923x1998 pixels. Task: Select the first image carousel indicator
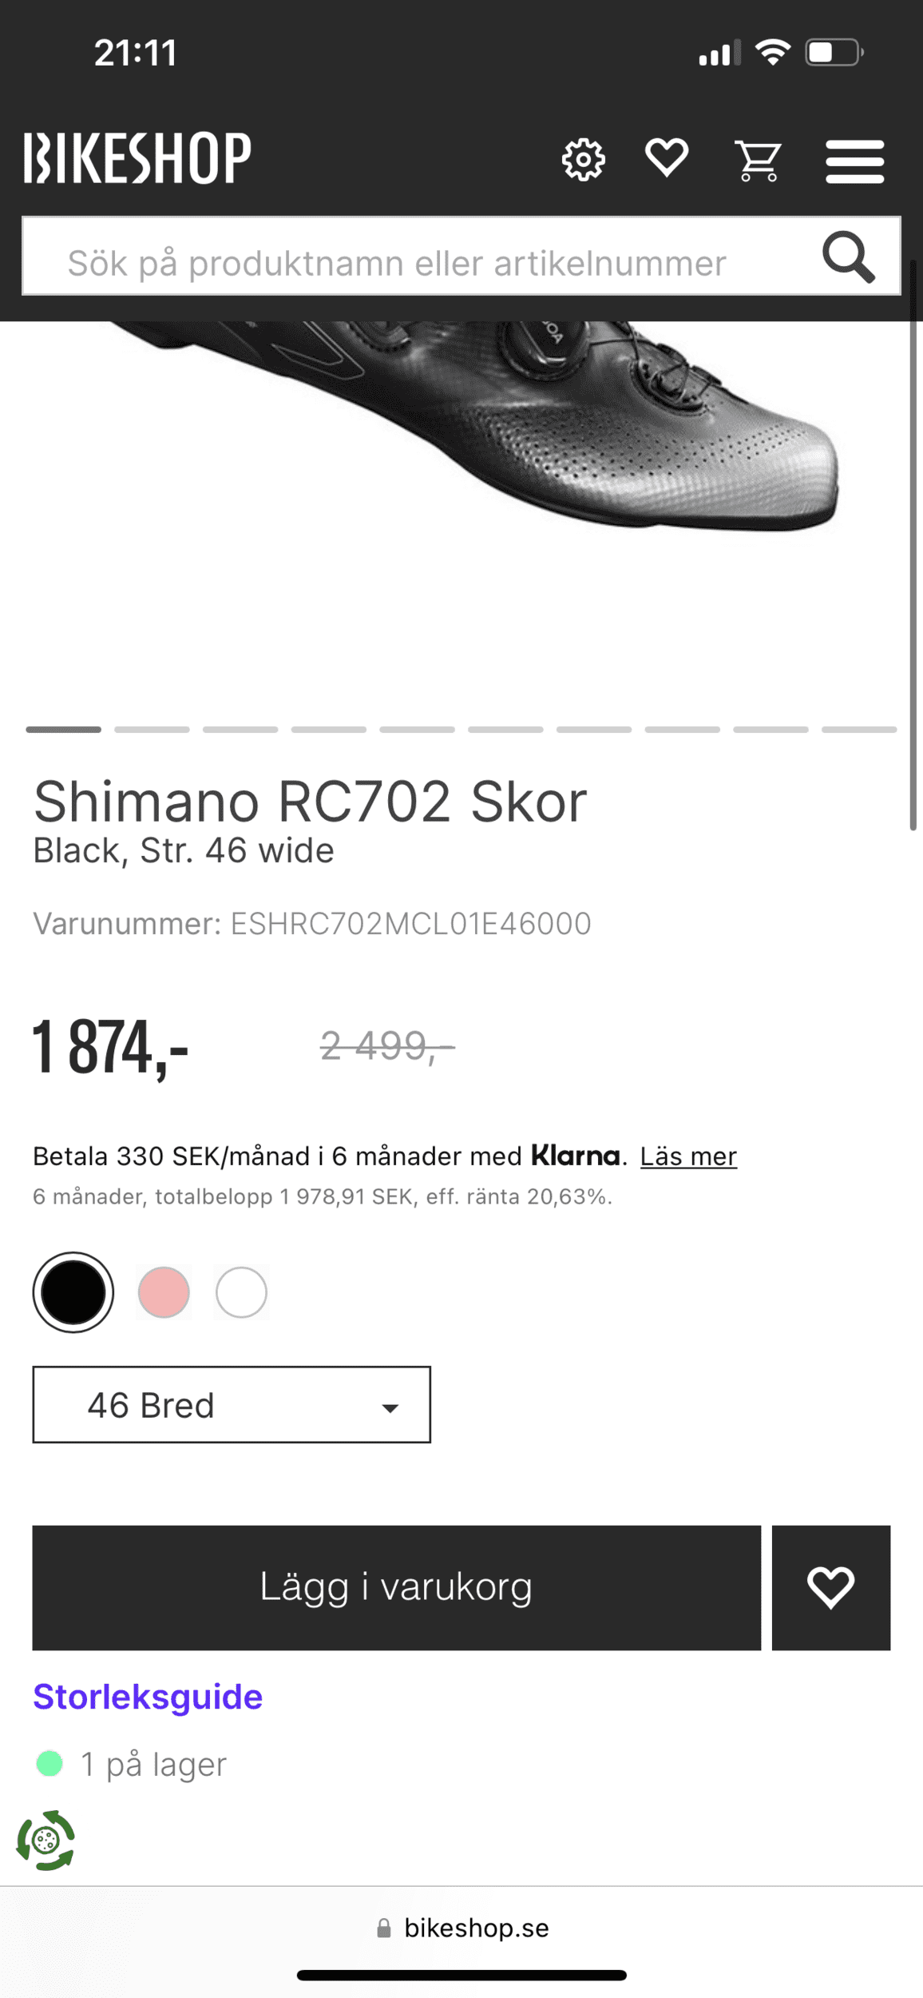point(64,730)
